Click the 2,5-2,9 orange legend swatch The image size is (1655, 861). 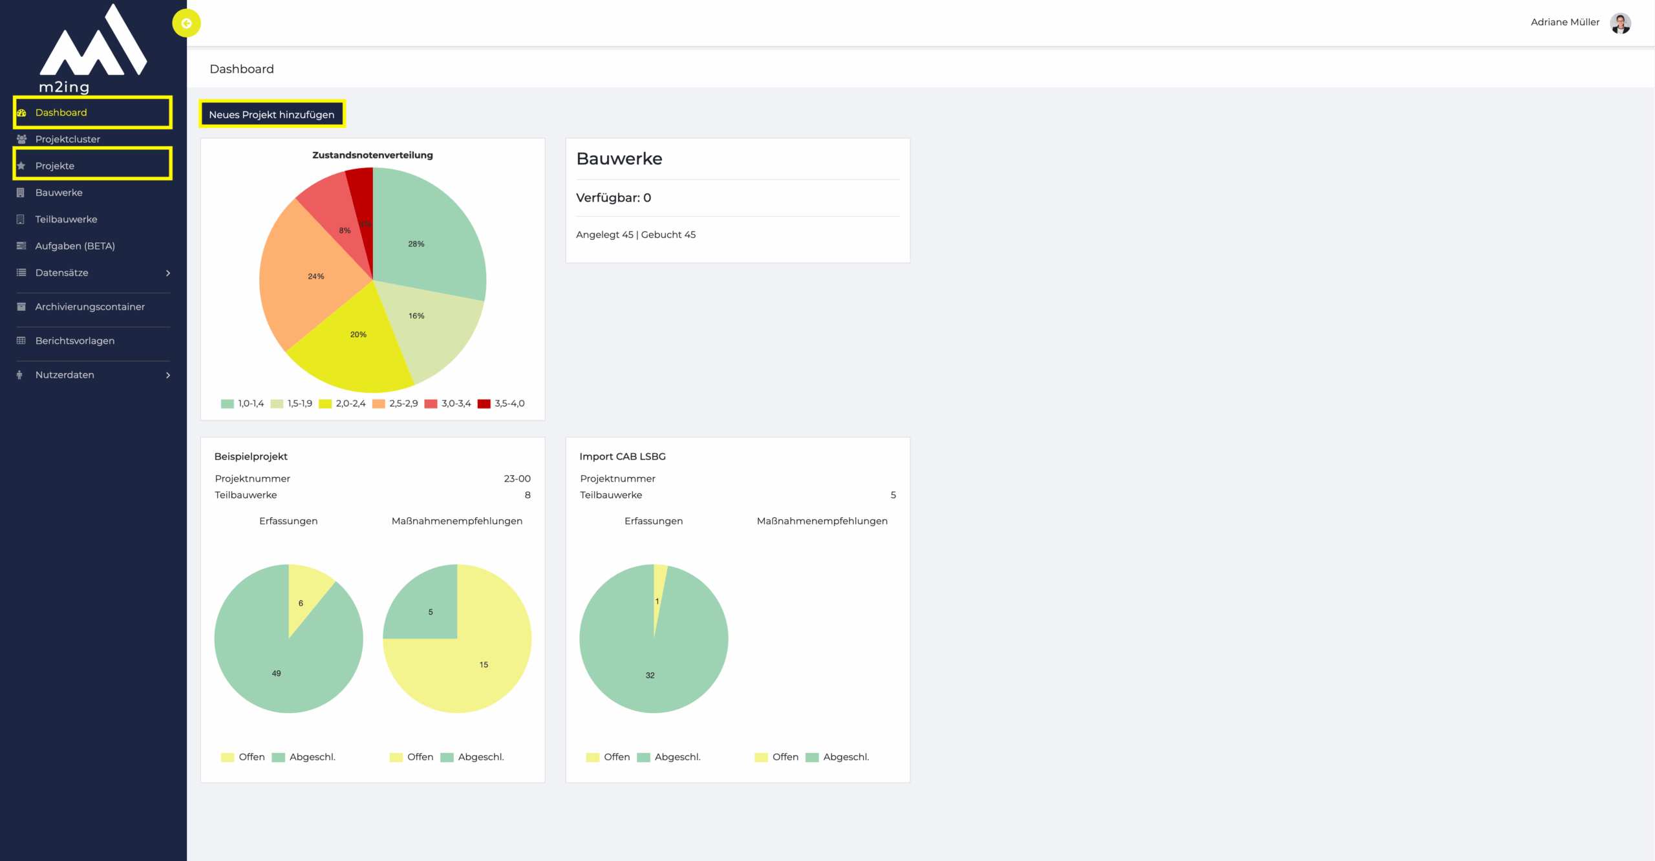point(379,403)
